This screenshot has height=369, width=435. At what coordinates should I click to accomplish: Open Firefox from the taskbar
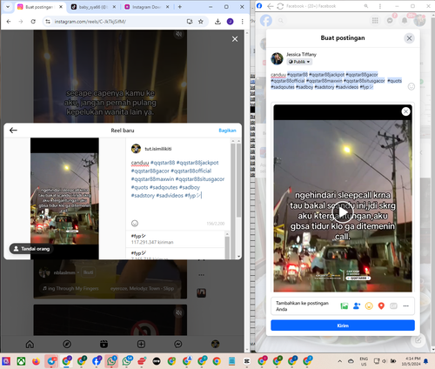(x=36, y=361)
